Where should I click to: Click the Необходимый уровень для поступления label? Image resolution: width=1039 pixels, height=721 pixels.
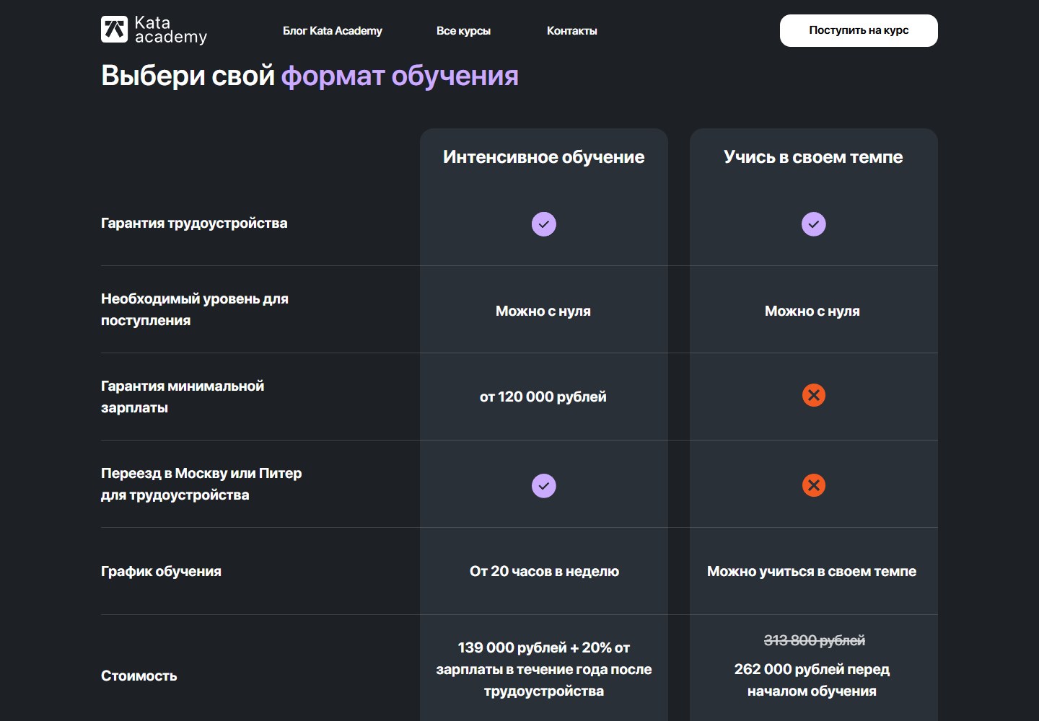coord(195,309)
